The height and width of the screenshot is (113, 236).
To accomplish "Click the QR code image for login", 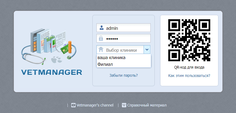I will click(189, 40).
